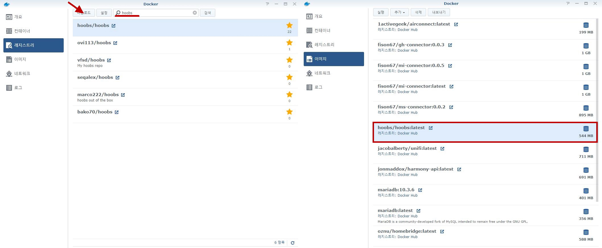Open external link icon for bako70/hoobs
Screen dimensions: 602x248
pos(117,112)
